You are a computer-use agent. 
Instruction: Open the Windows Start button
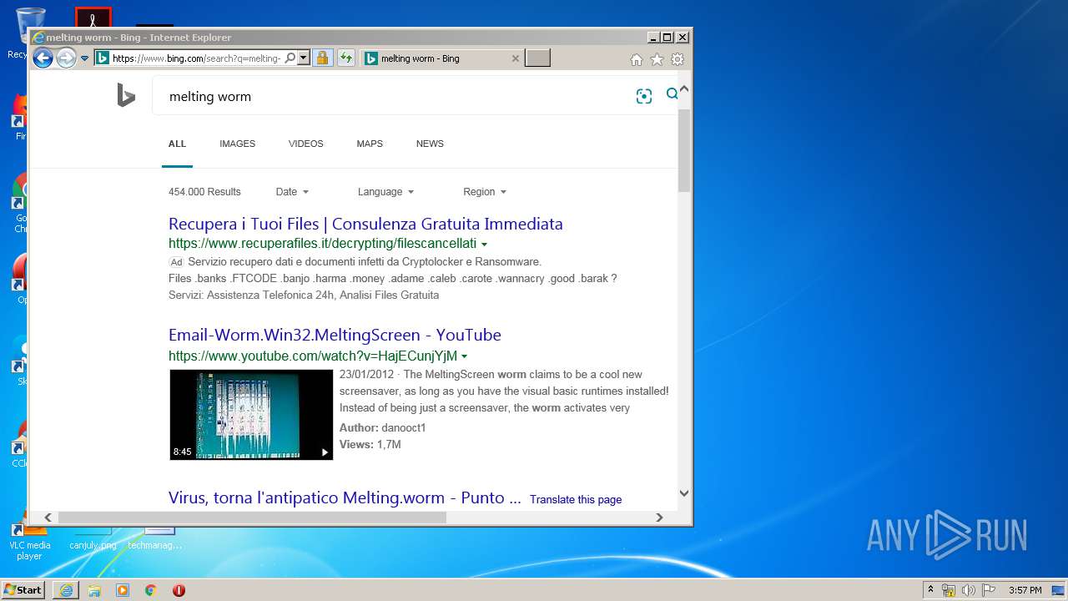tap(23, 589)
